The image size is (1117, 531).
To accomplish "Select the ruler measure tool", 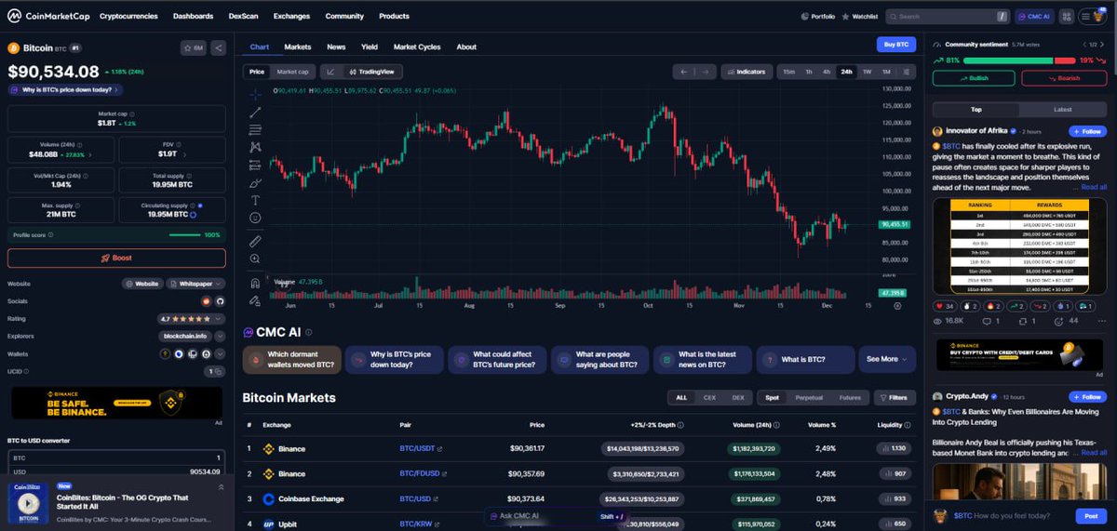I will (255, 241).
